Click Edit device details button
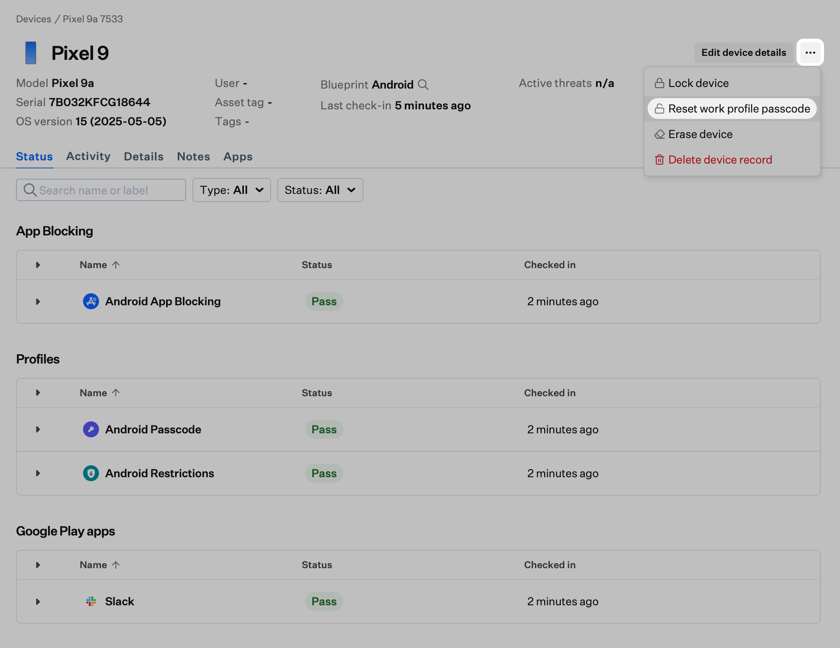The image size is (840, 648). (x=743, y=53)
